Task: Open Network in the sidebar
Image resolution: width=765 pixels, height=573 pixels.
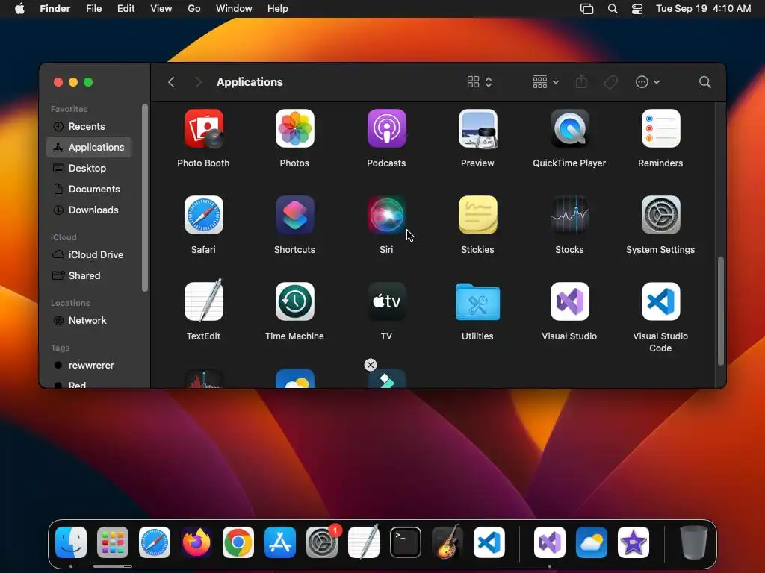Action: point(90,321)
